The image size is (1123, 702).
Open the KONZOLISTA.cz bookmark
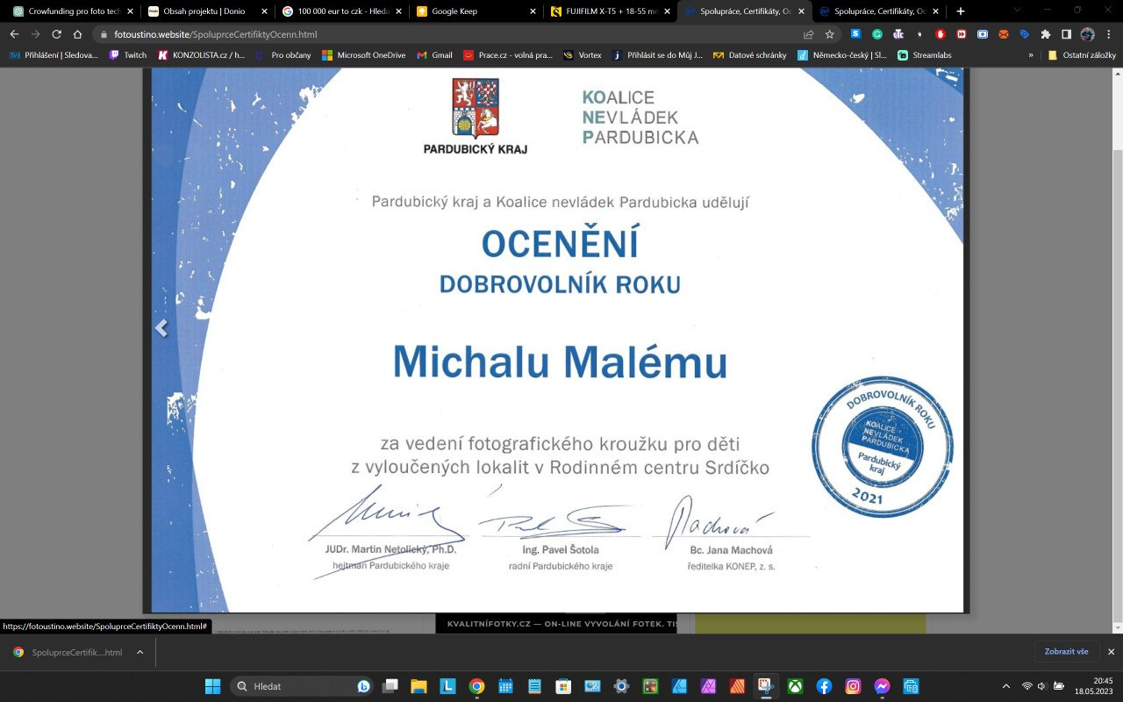pyautogui.click(x=201, y=54)
